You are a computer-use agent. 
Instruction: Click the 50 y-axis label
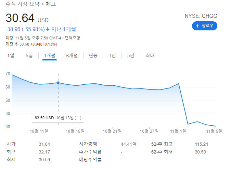pyautogui.click(x=8, y=100)
